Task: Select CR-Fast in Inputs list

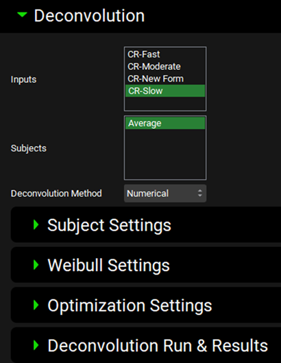Action: pos(165,54)
